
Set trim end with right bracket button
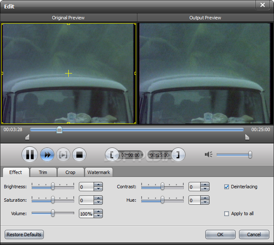coord(178,155)
